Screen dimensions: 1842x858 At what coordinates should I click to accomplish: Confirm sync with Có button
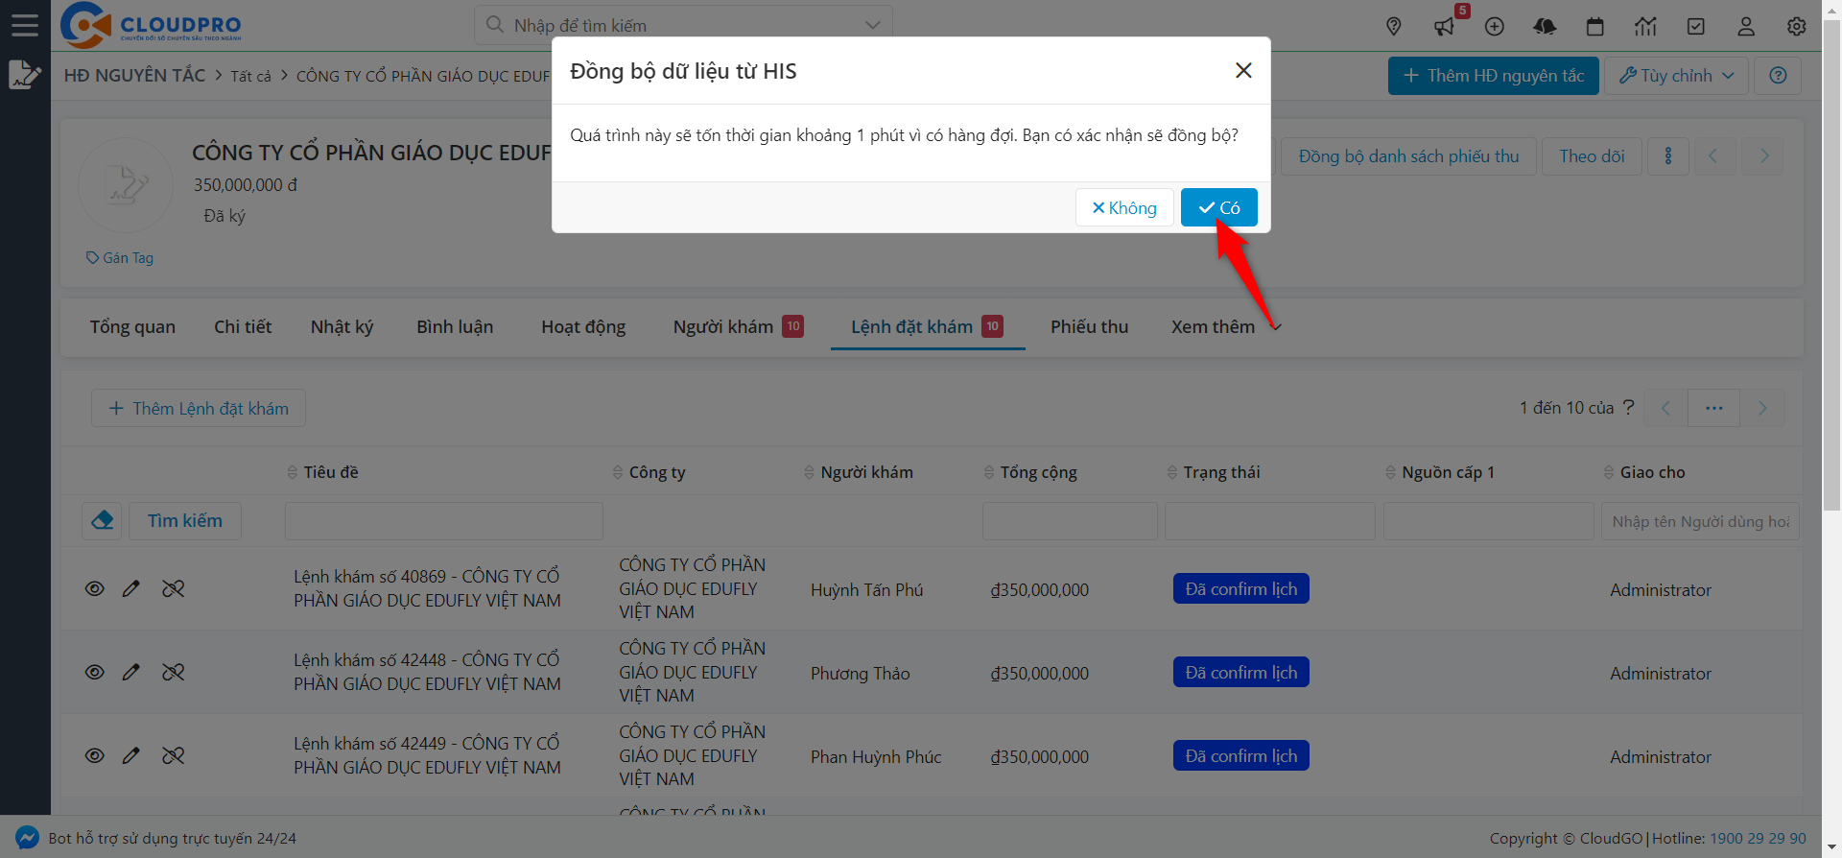[x=1218, y=207]
